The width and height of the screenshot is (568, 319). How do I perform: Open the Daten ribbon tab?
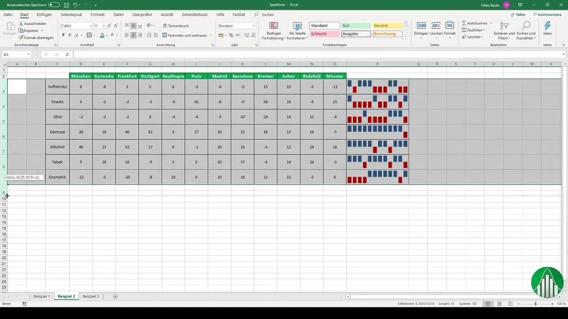[x=118, y=15]
